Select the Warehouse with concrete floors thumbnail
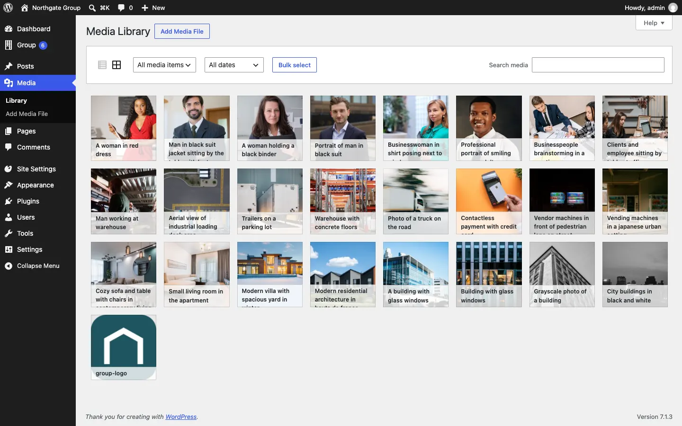This screenshot has width=682, height=426. click(343, 201)
